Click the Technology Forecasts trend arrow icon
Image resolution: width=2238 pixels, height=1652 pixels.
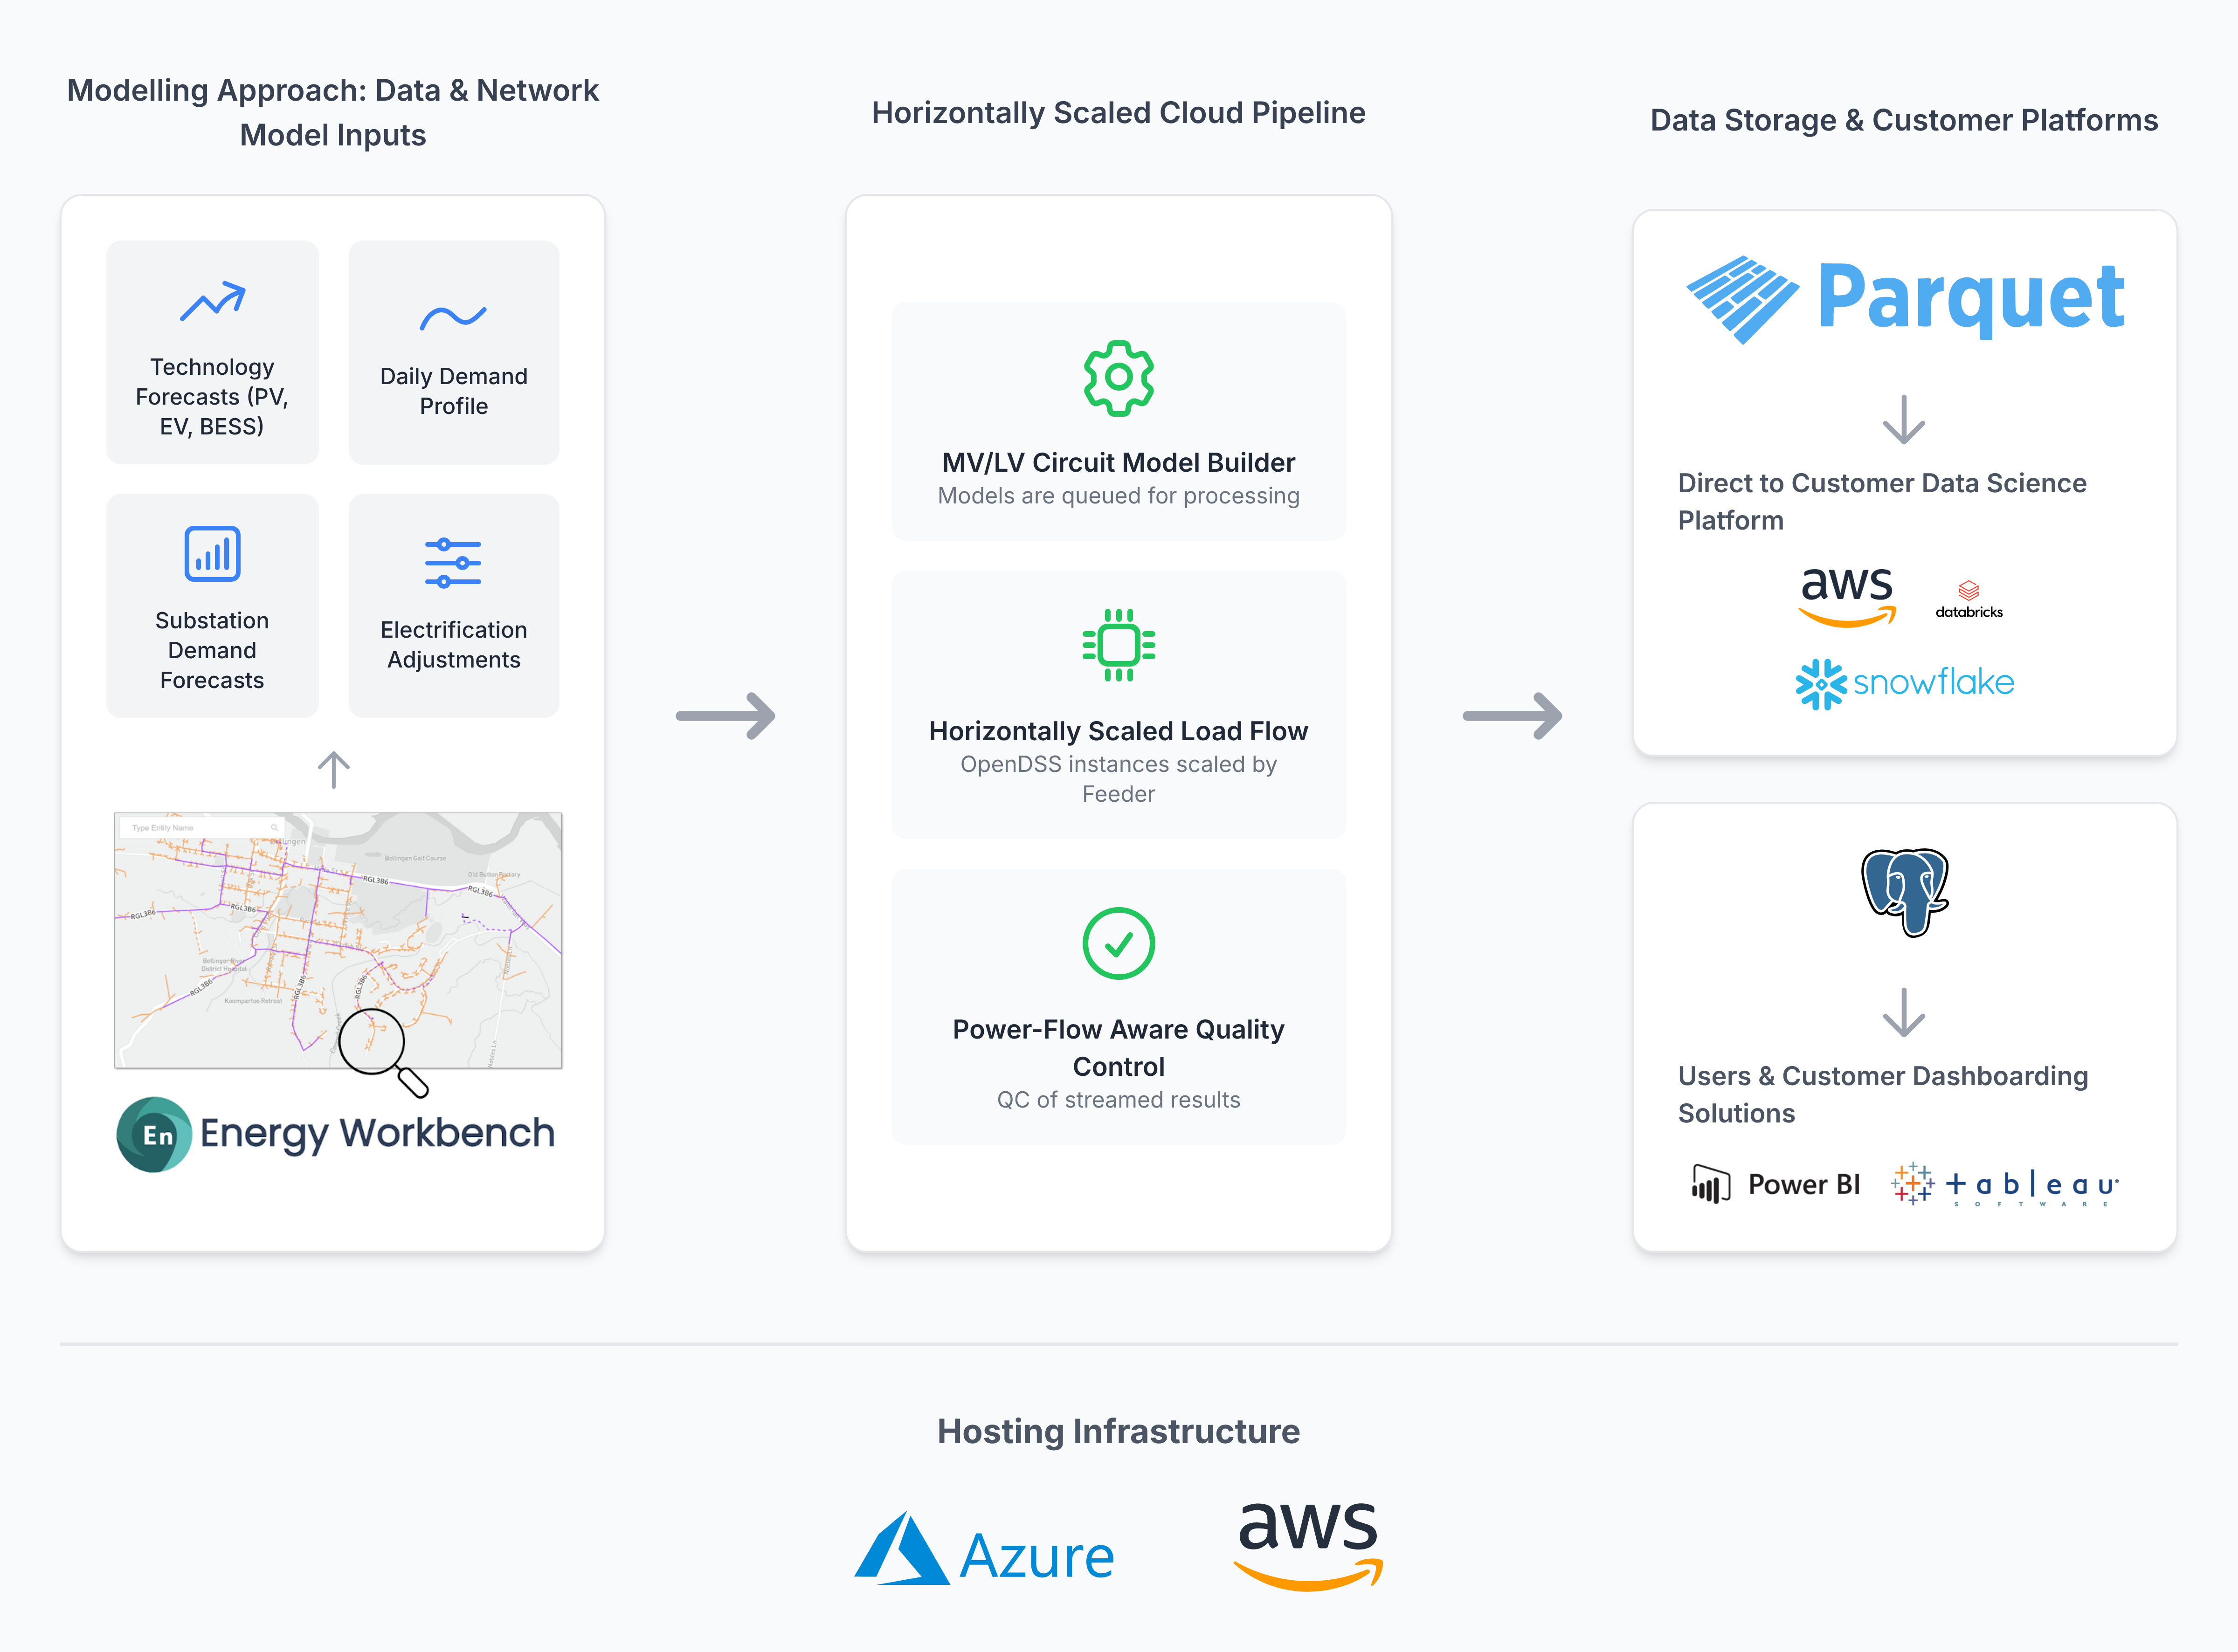(x=212, y=301)
